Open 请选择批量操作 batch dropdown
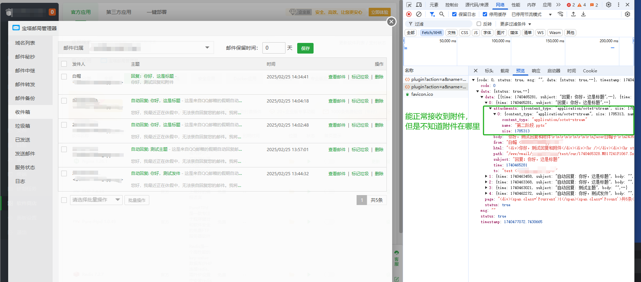Viewport: 641px width, 282px height. (x=96, y=200)
